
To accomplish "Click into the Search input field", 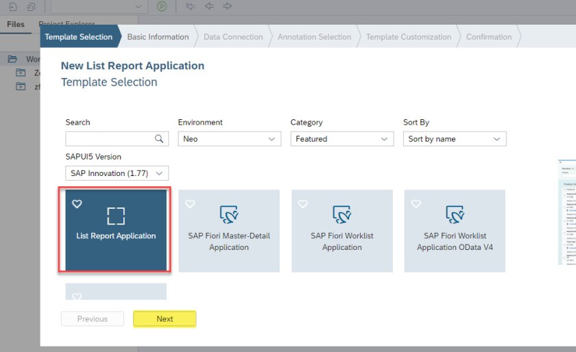I will [x=110, y=139].
